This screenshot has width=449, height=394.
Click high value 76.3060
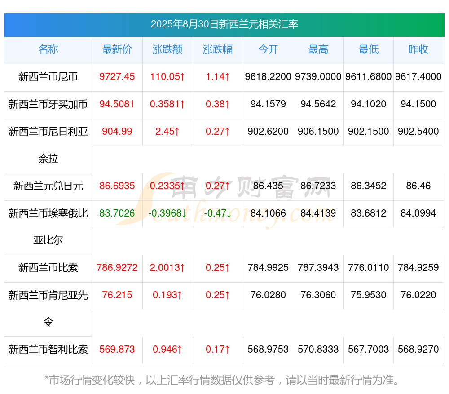click(318, 295)
